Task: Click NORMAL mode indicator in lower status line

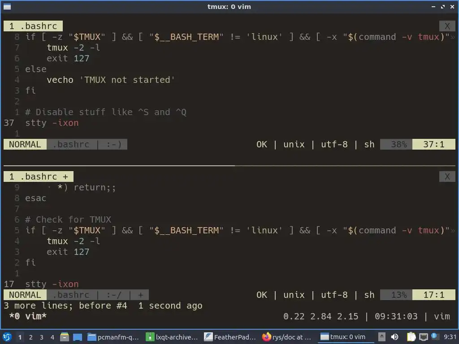Action: coord(25,295)
